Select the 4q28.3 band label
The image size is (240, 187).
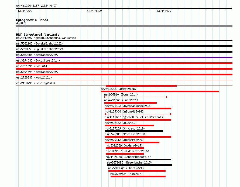pos(21,23)
